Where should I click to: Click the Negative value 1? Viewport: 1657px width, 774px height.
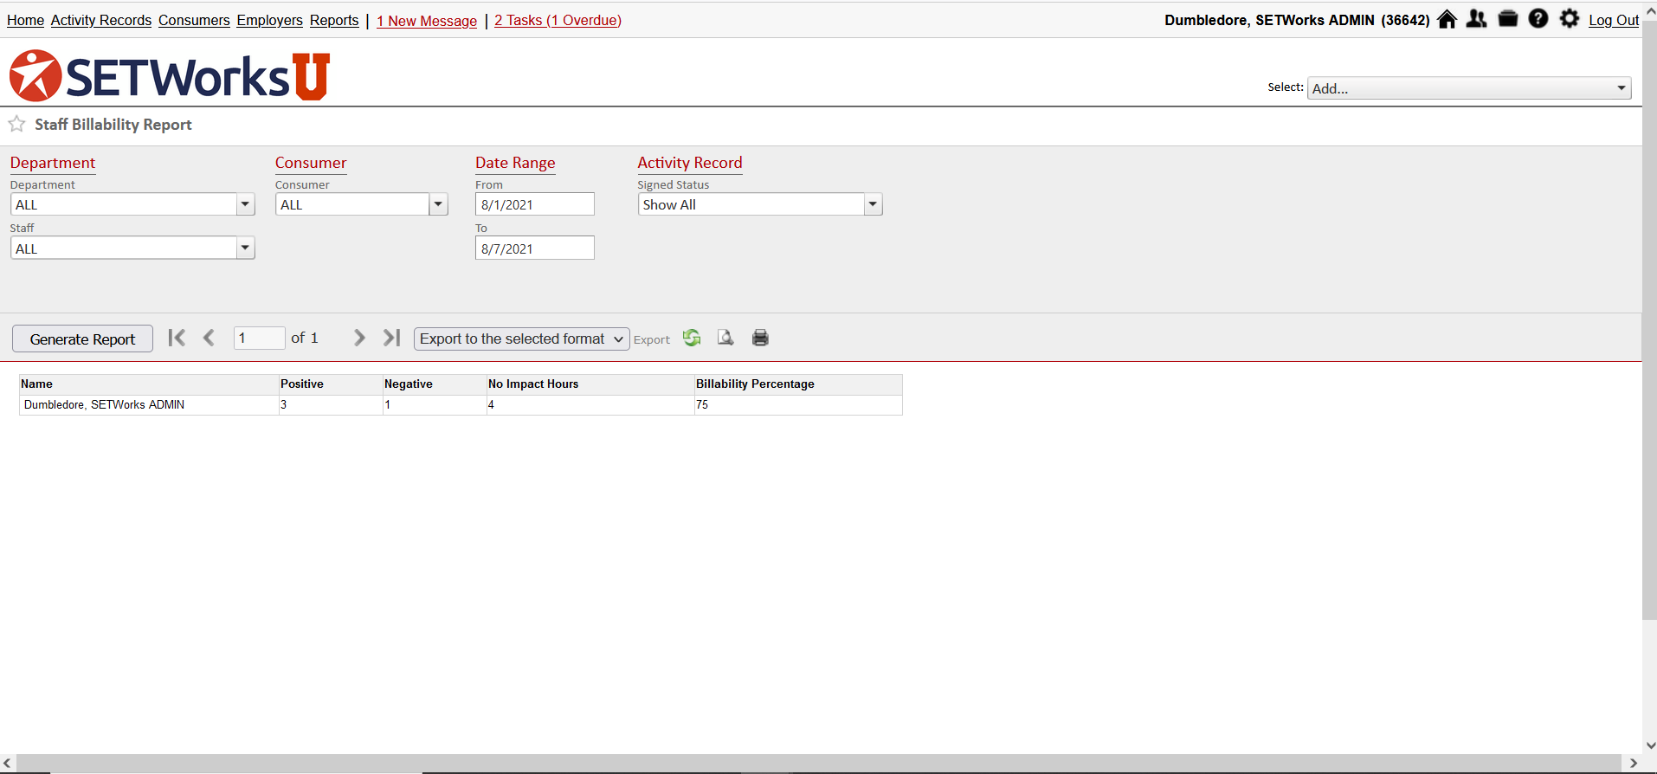pyautogui.click(x=435, y=404)
